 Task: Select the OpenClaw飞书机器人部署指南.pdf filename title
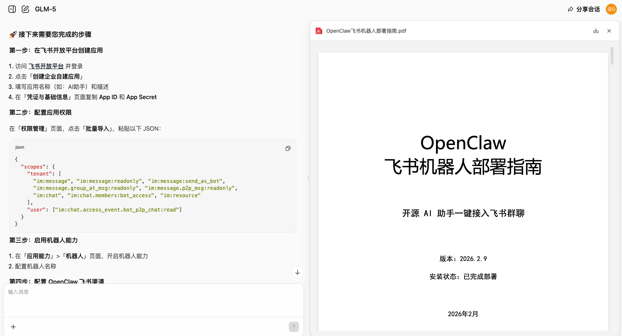pos(366,31)
